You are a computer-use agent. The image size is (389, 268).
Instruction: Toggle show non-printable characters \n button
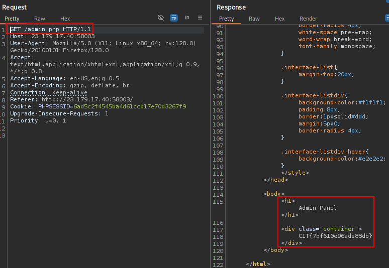(187, 18)
